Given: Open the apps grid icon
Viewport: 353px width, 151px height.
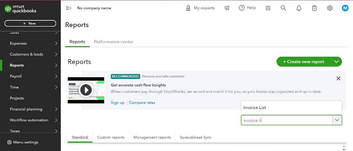Looking at the screenshot, I should [x=268, y=8].
